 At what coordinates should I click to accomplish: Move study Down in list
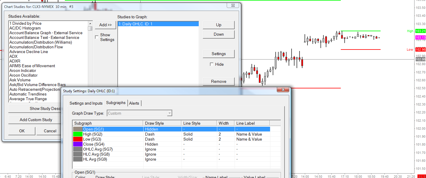[219, 34]
